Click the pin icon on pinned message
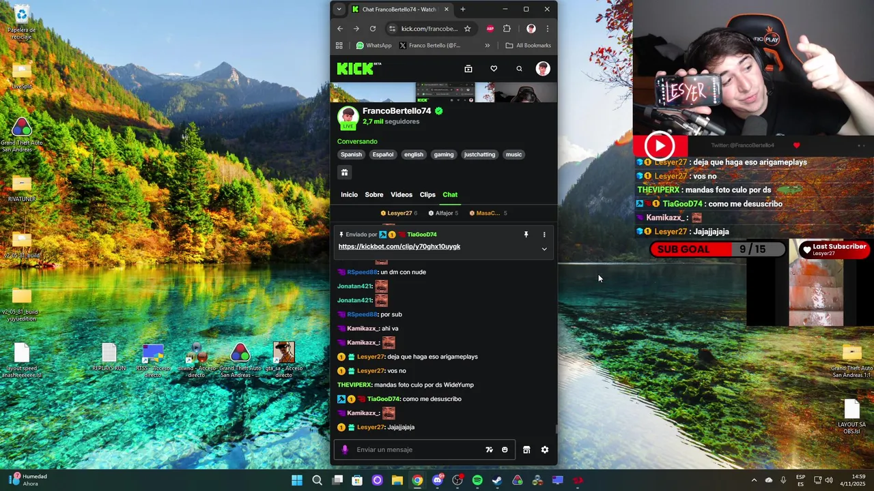 [526, 235]
